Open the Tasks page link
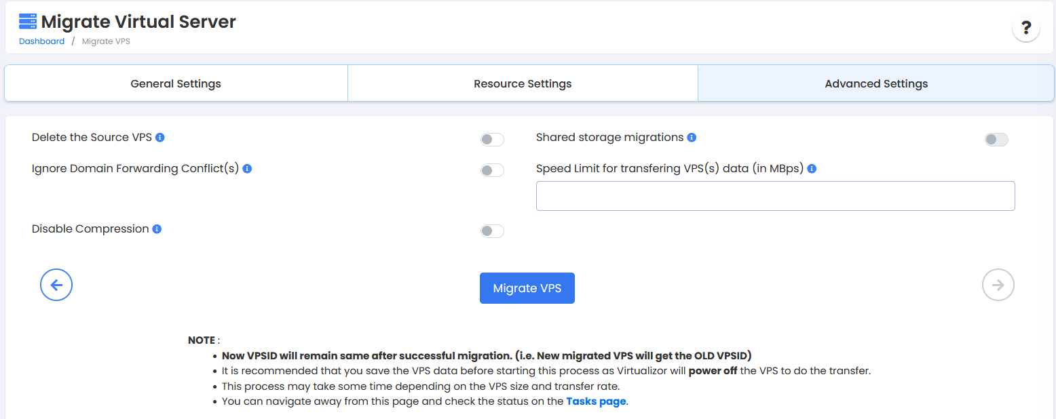The image size is (1056, 419). coord(596,401)
